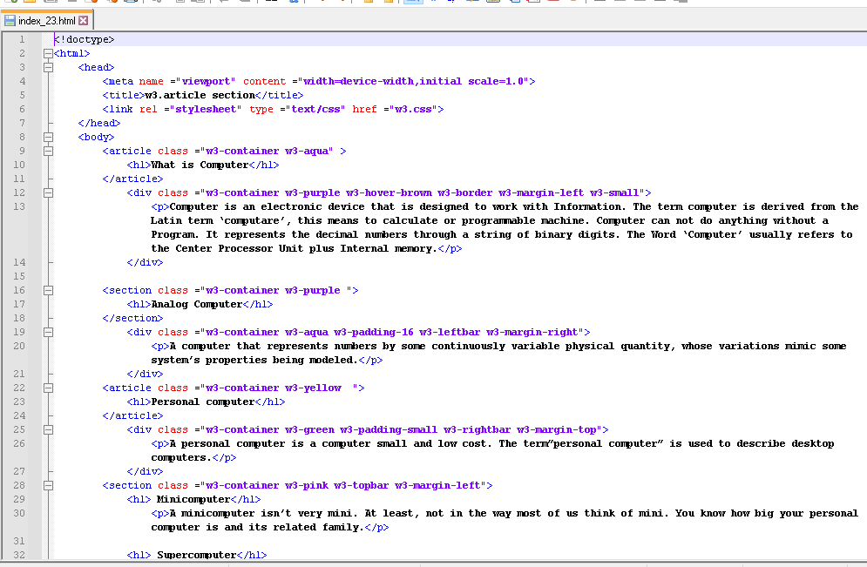Collapse the w3-pink section on line 28

tap(49, 485)
